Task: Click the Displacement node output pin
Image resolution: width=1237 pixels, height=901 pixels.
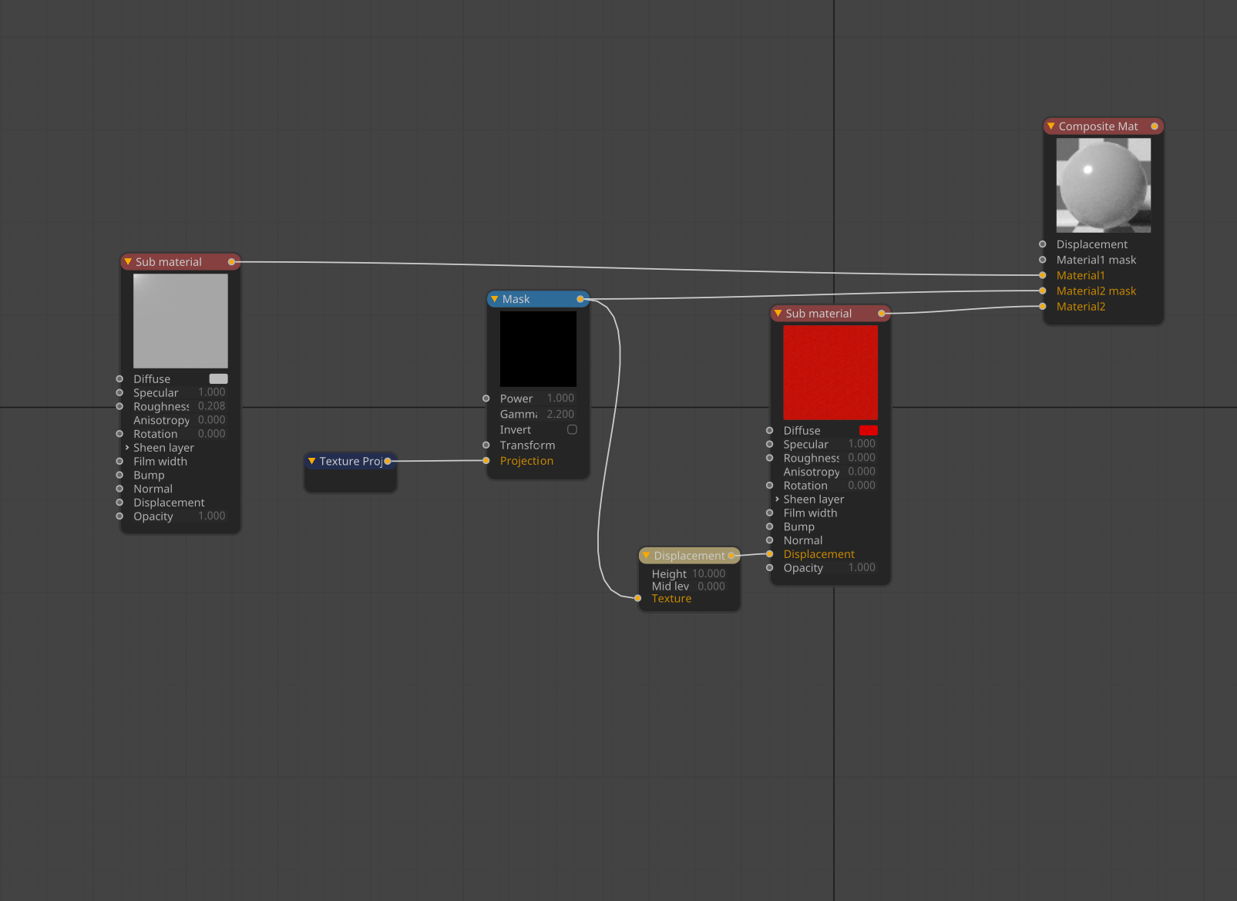Action: 731,556
